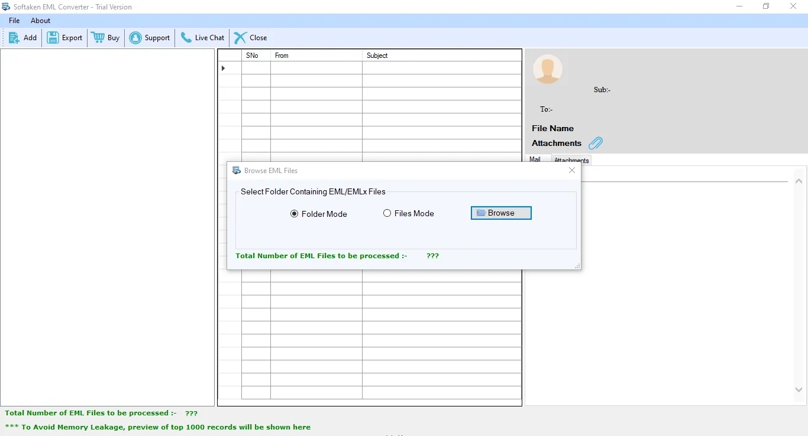Open the File menu
The width and height of the screenshot is (808, 436).
tap(14, 20)
